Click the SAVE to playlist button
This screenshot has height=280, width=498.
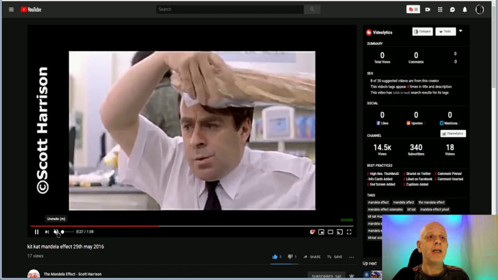point(335,257)
